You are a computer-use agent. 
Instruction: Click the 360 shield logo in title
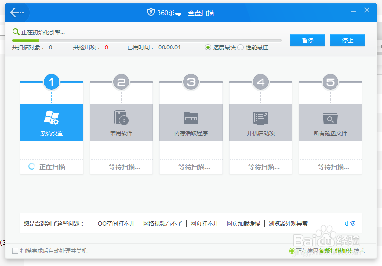pos(151,12)
